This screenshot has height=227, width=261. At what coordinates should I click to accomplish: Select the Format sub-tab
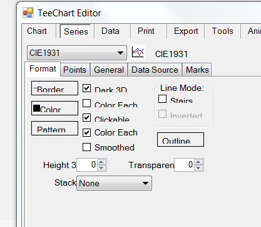43,69
